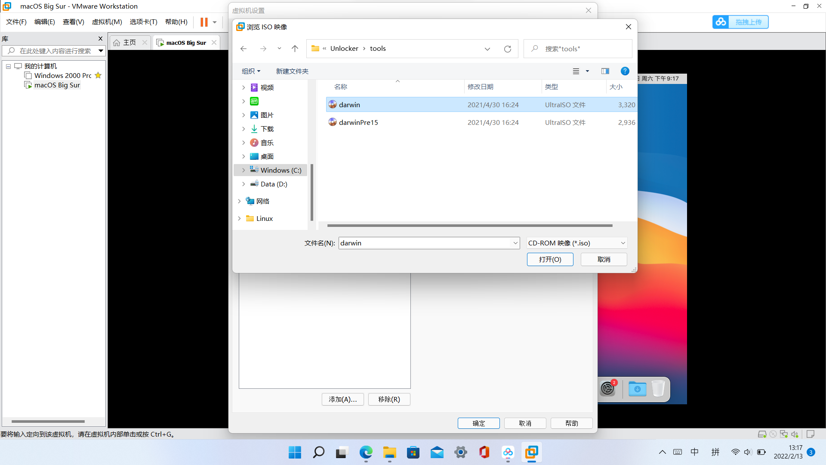
Task: Click the Back navigation arrow
Action: (243, 49)
